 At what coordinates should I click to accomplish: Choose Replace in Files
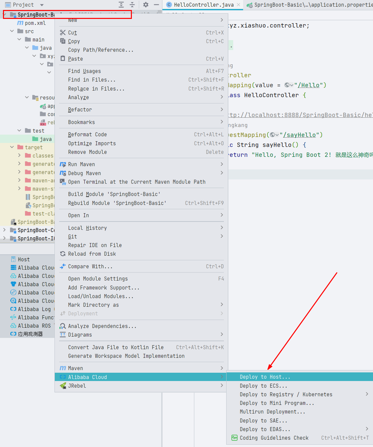(x=141, y=89)
